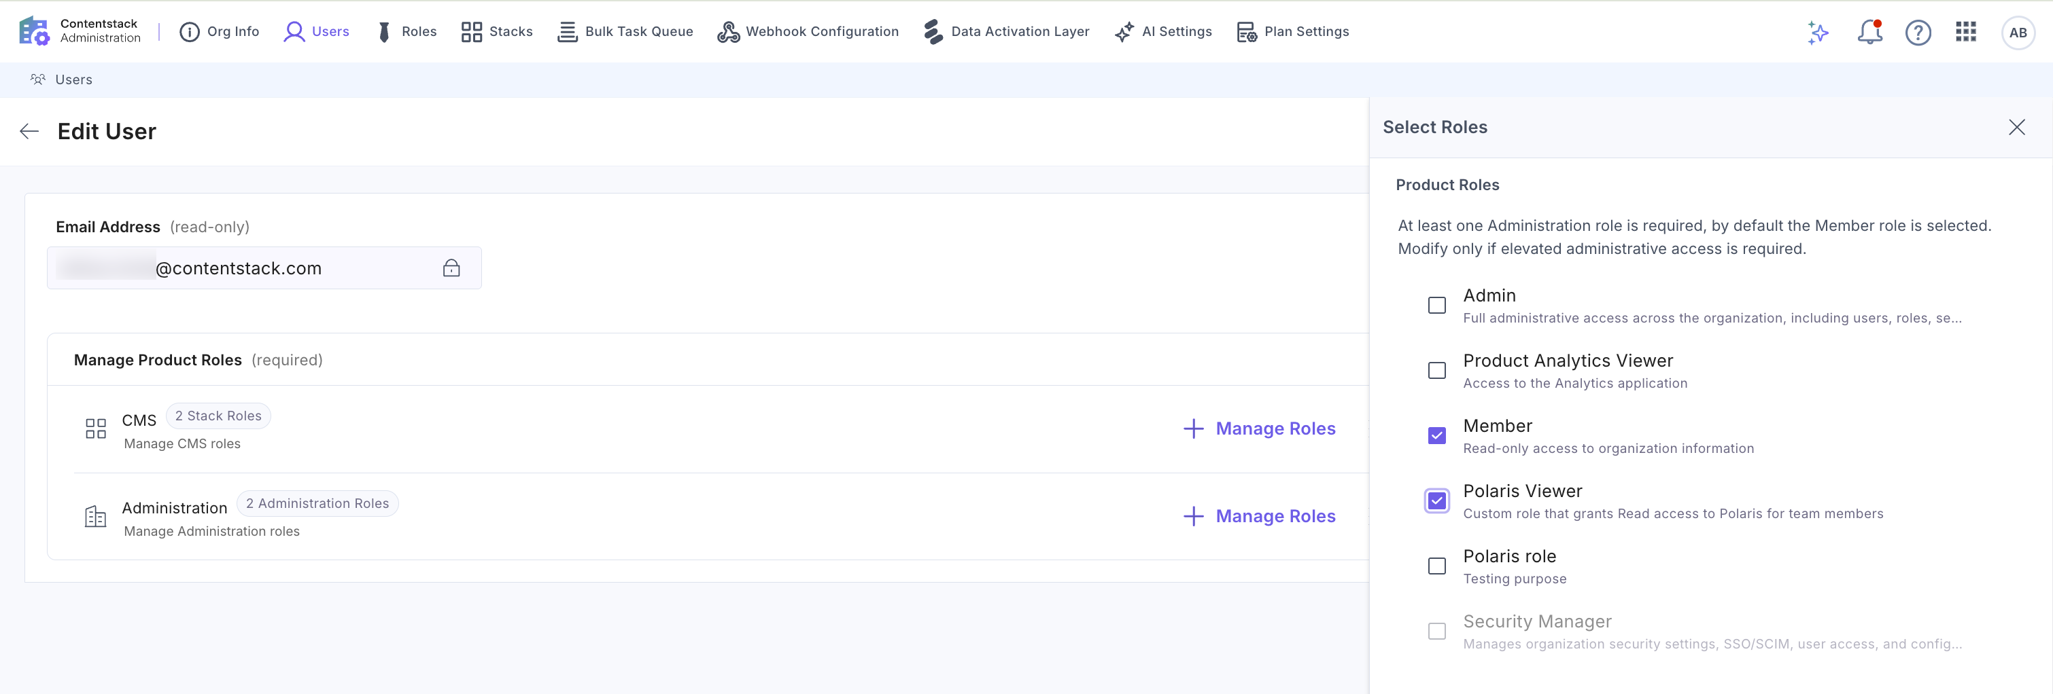This screenshot has width=2053, height=694.
Task: Open the help question mark icon
Action: [1918, 32]
